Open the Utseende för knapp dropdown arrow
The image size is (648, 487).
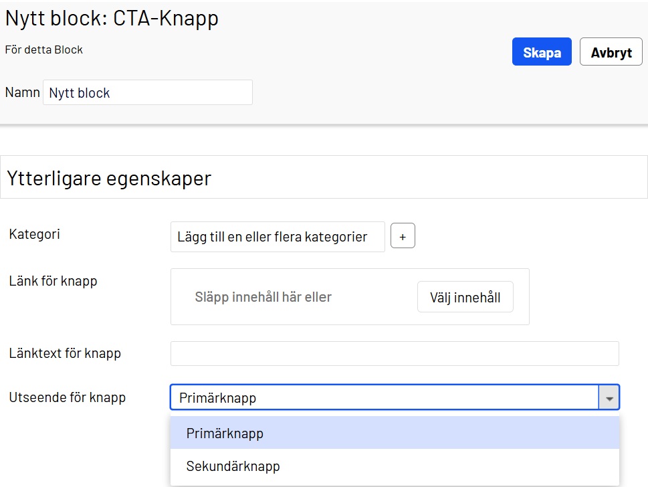click(609, 397)
